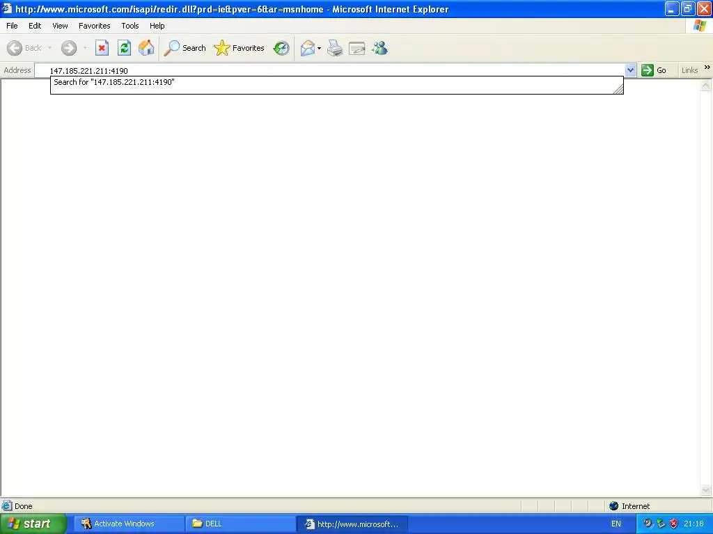Click the IE page icon in title bar
This screenshot has width=713, height=534.
(x=7, y=8)
